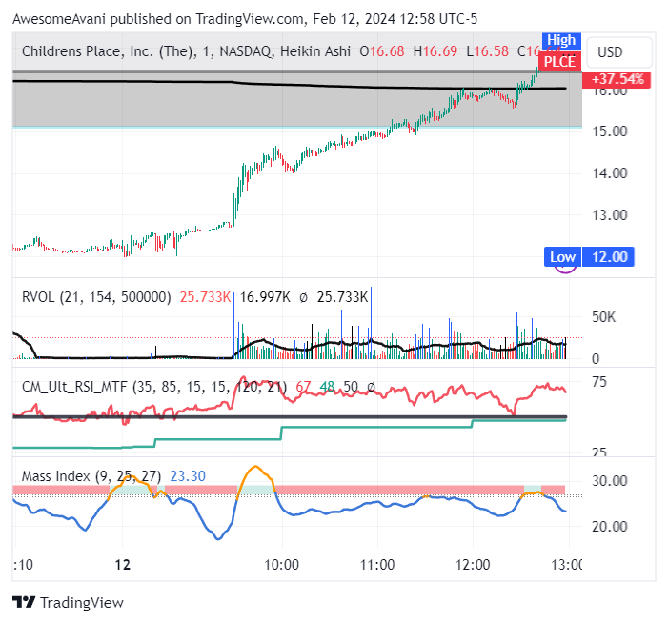Screen dimensions: 668x623
Task: Click the USD currency button
Action: click(619, 52)
